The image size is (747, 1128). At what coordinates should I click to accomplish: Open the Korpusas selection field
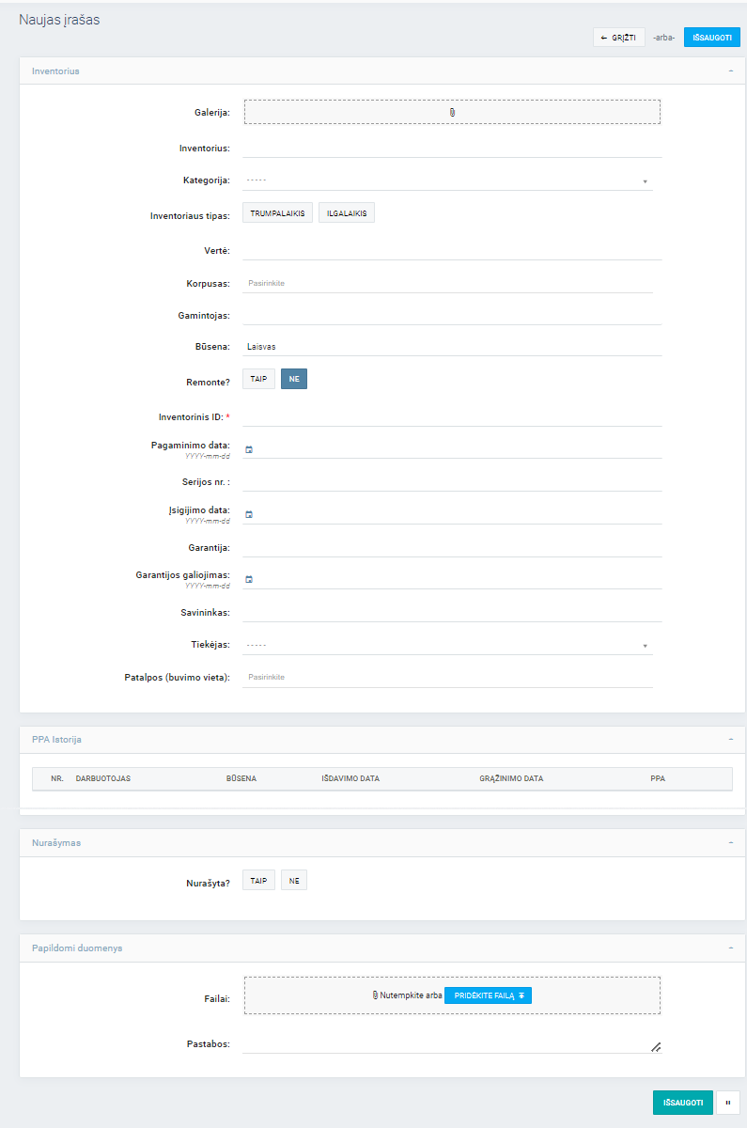coord(447,282)
